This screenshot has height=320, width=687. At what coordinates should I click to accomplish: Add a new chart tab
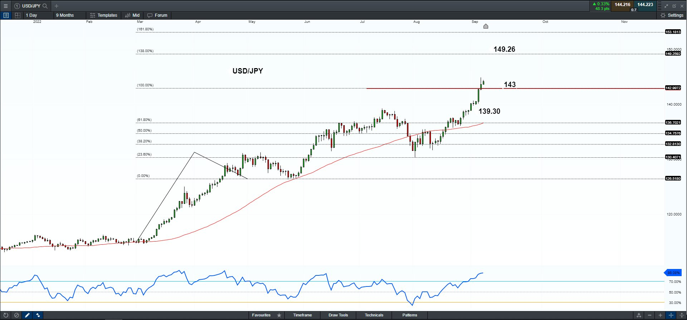[57, 6]
